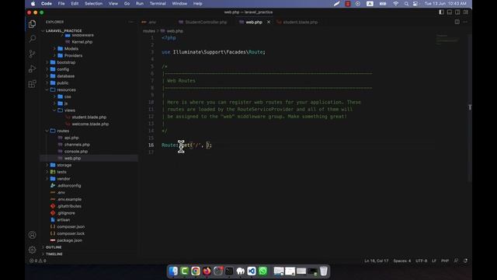This screenshot has width=497, height=280.
Task: Open editor more actions ellipsis
Action: pyautogui.click(x=465, y=22)
